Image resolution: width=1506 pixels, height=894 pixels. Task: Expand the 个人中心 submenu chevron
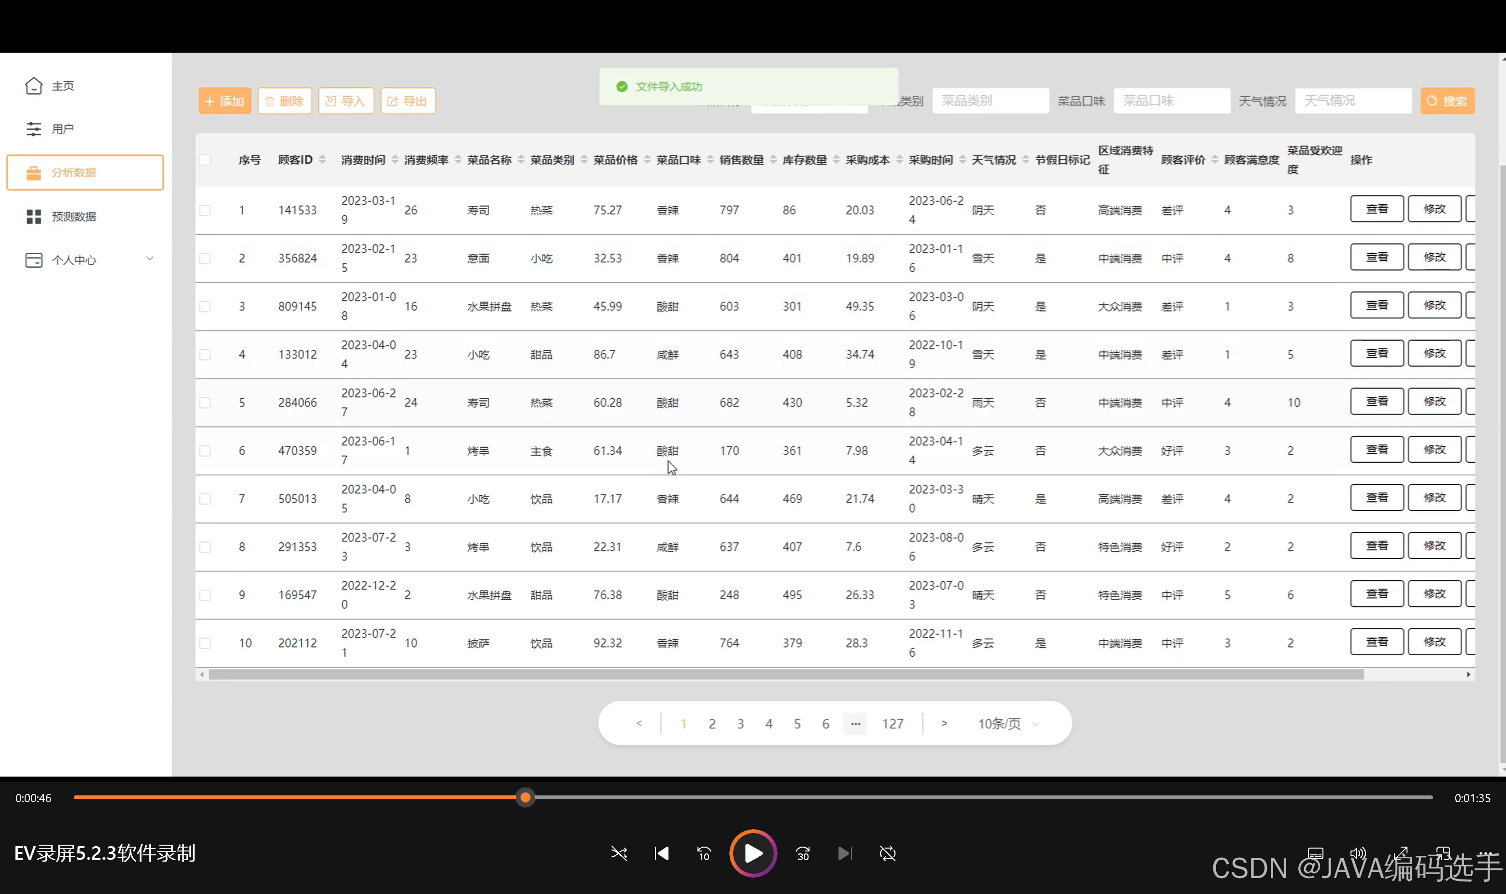150,259
